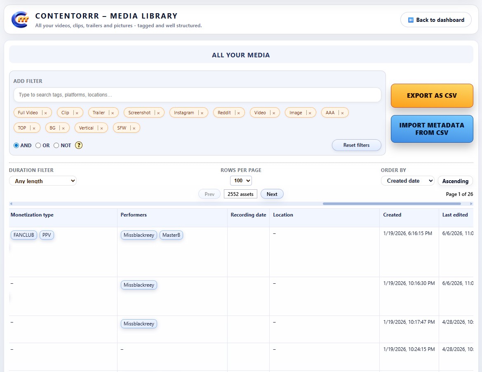Remove the BG filter chip

(x=63, y=128)
